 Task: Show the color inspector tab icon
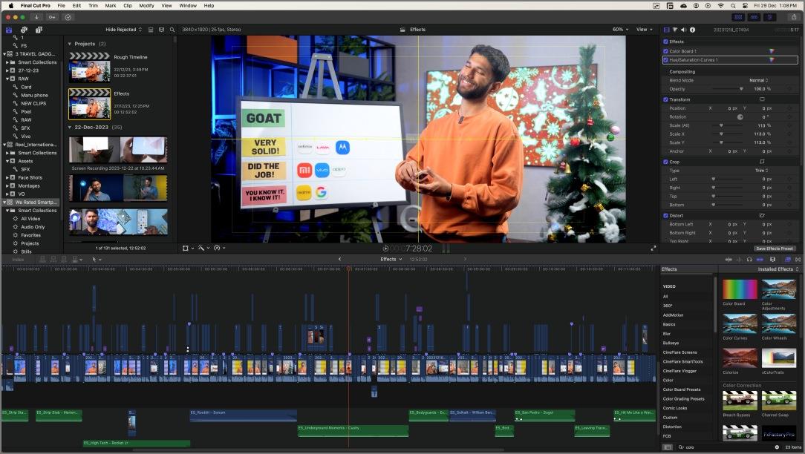click(675, 30)
